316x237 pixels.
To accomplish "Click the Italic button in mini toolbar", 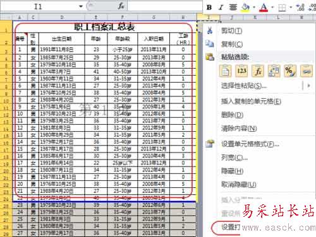I will pos(221,8).
